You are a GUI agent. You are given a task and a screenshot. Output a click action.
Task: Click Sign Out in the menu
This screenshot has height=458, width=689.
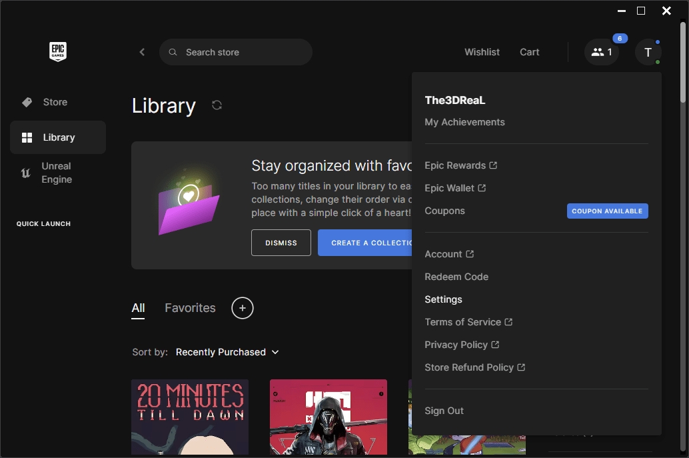[x=444, y=411]
